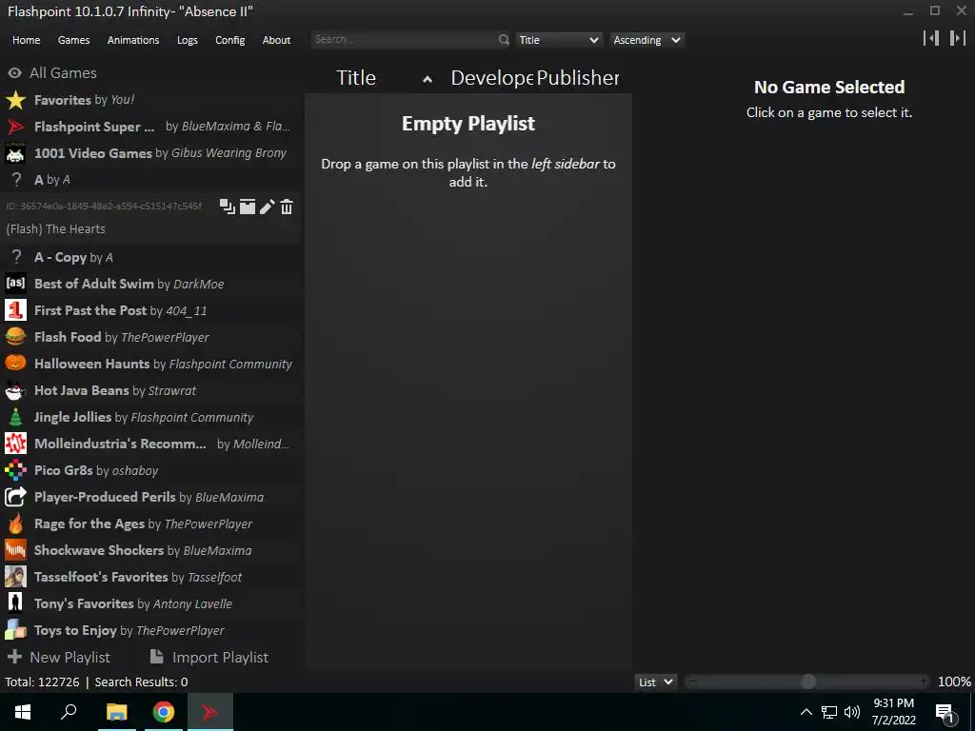
Task: Open the About tab
Action: point(276,40)
